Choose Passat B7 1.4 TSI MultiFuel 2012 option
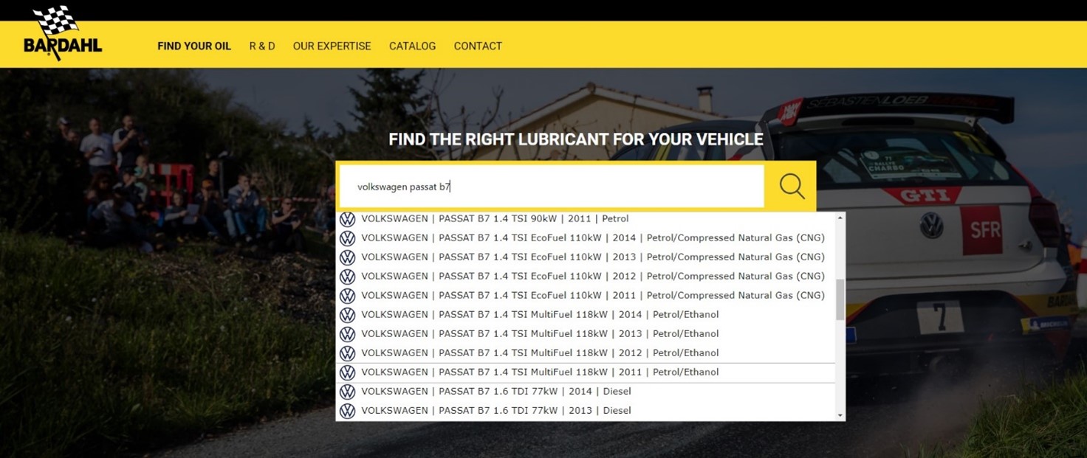Screen dimensions: 1087x458 pos(539,353)
